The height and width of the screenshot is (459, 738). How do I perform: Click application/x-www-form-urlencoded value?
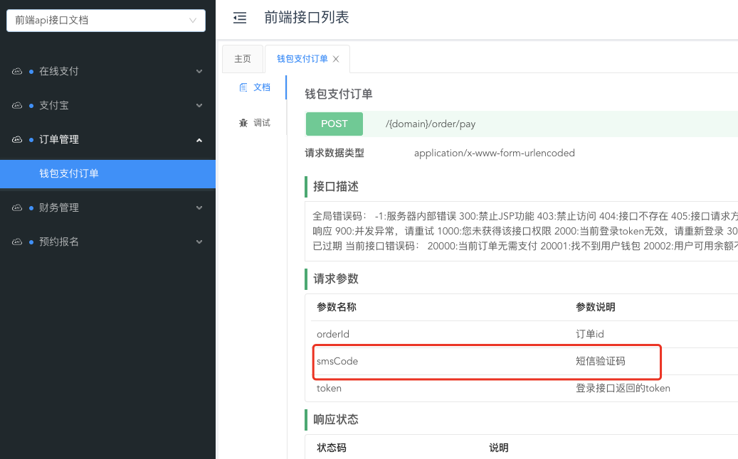click(x=495, y=153)
